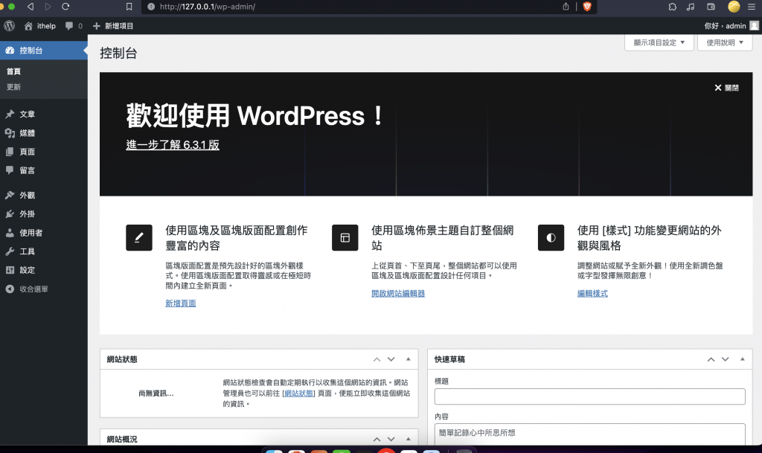
Task: Follow the 開啟網站編輯器 link
Action: [398, 293]
